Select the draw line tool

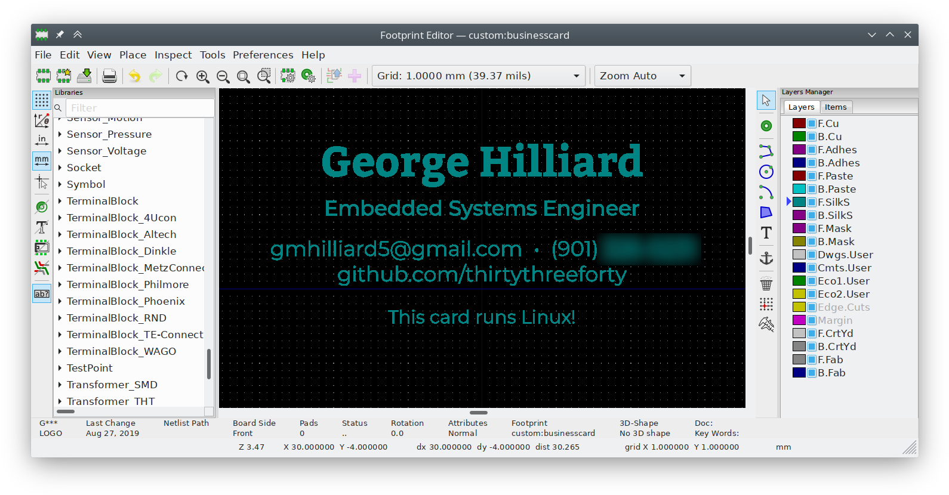766,151
